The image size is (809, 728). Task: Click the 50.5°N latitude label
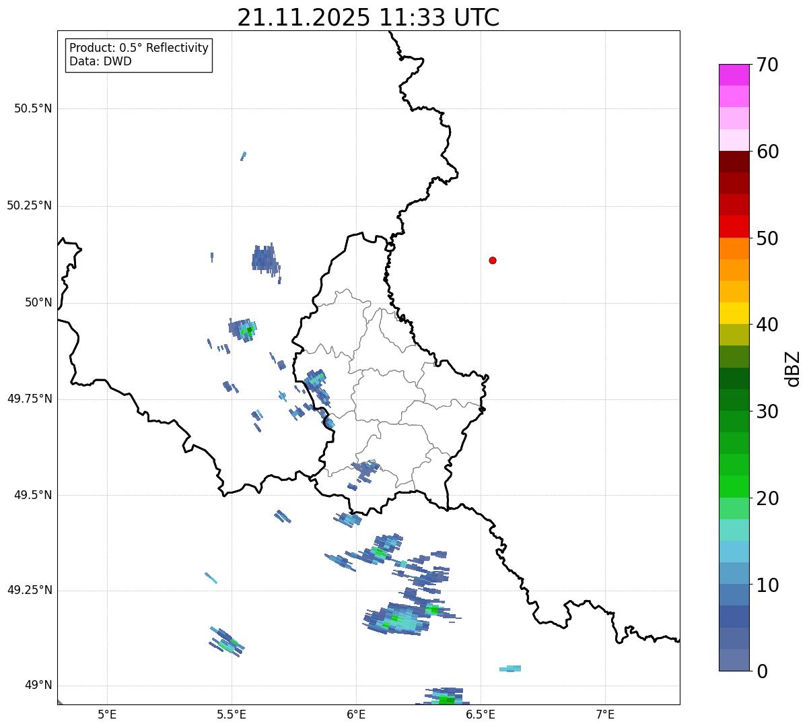tap(33, 108)
